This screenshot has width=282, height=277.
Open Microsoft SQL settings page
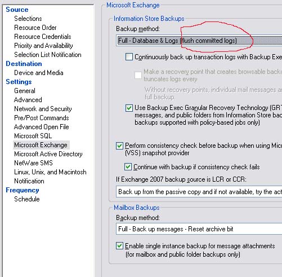(33, 136)
